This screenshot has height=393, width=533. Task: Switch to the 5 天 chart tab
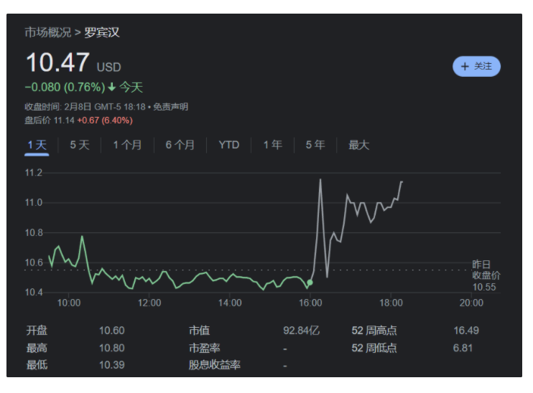point(80,145)
